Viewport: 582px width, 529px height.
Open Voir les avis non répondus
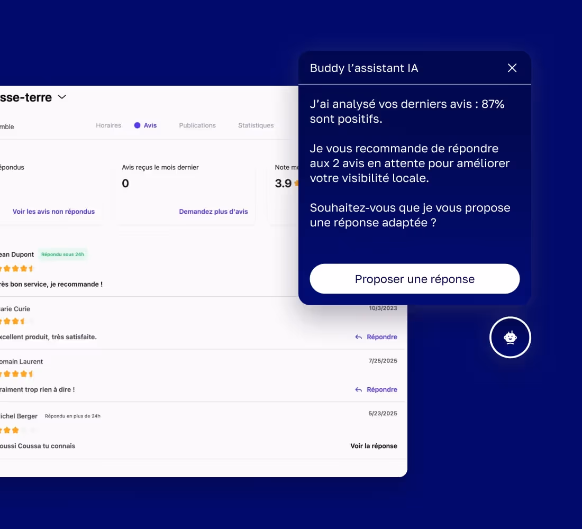point(53,211)
